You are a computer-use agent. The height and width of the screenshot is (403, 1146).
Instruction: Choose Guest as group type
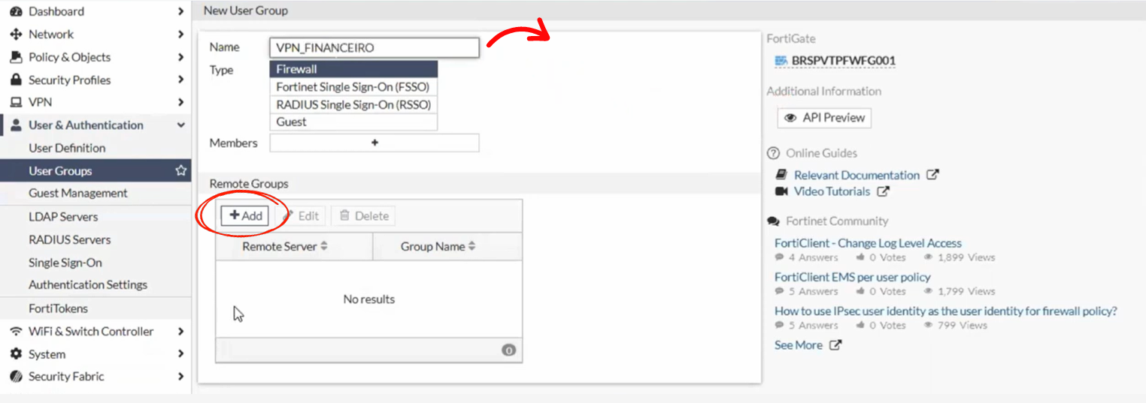click(x=353, y=122)
